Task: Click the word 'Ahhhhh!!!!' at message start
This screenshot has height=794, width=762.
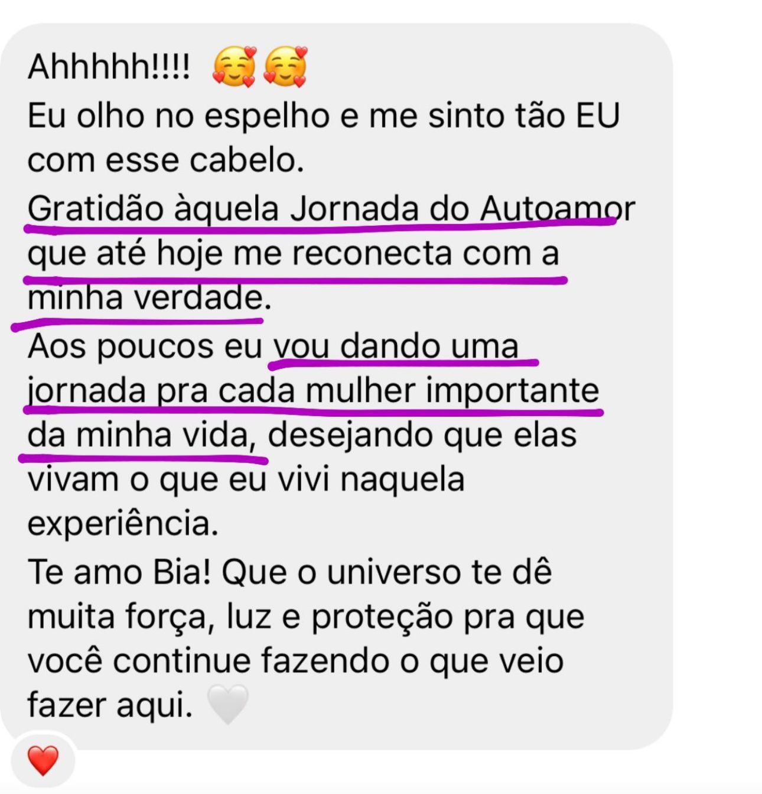Action: 109,67
